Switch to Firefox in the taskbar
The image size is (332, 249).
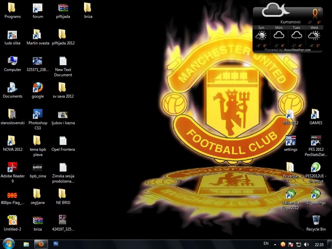coord(41,244)
